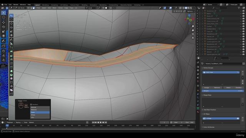Click the viewport zoom magnifier gizmo

click(x=193, y=26)
